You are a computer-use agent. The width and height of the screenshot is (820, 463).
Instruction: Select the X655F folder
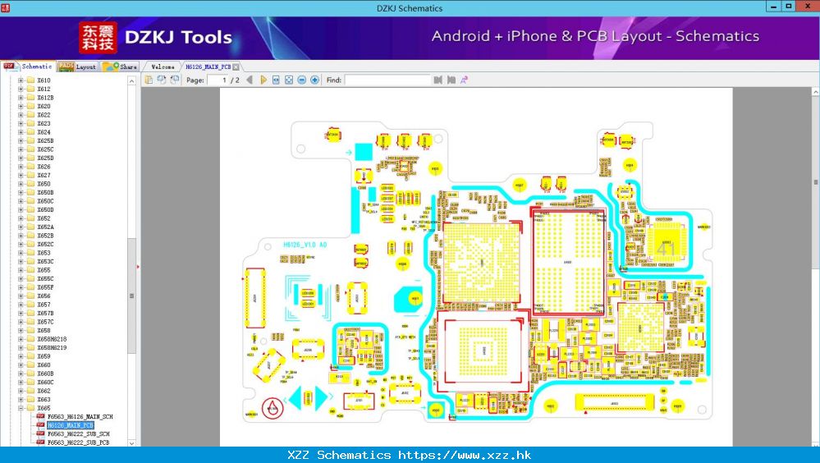(45, 287)
